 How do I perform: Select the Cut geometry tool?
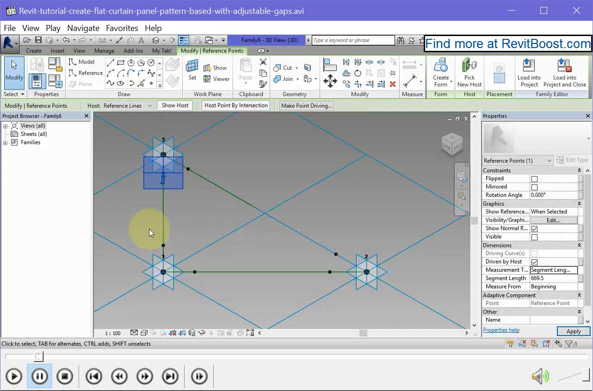point(284,67)
